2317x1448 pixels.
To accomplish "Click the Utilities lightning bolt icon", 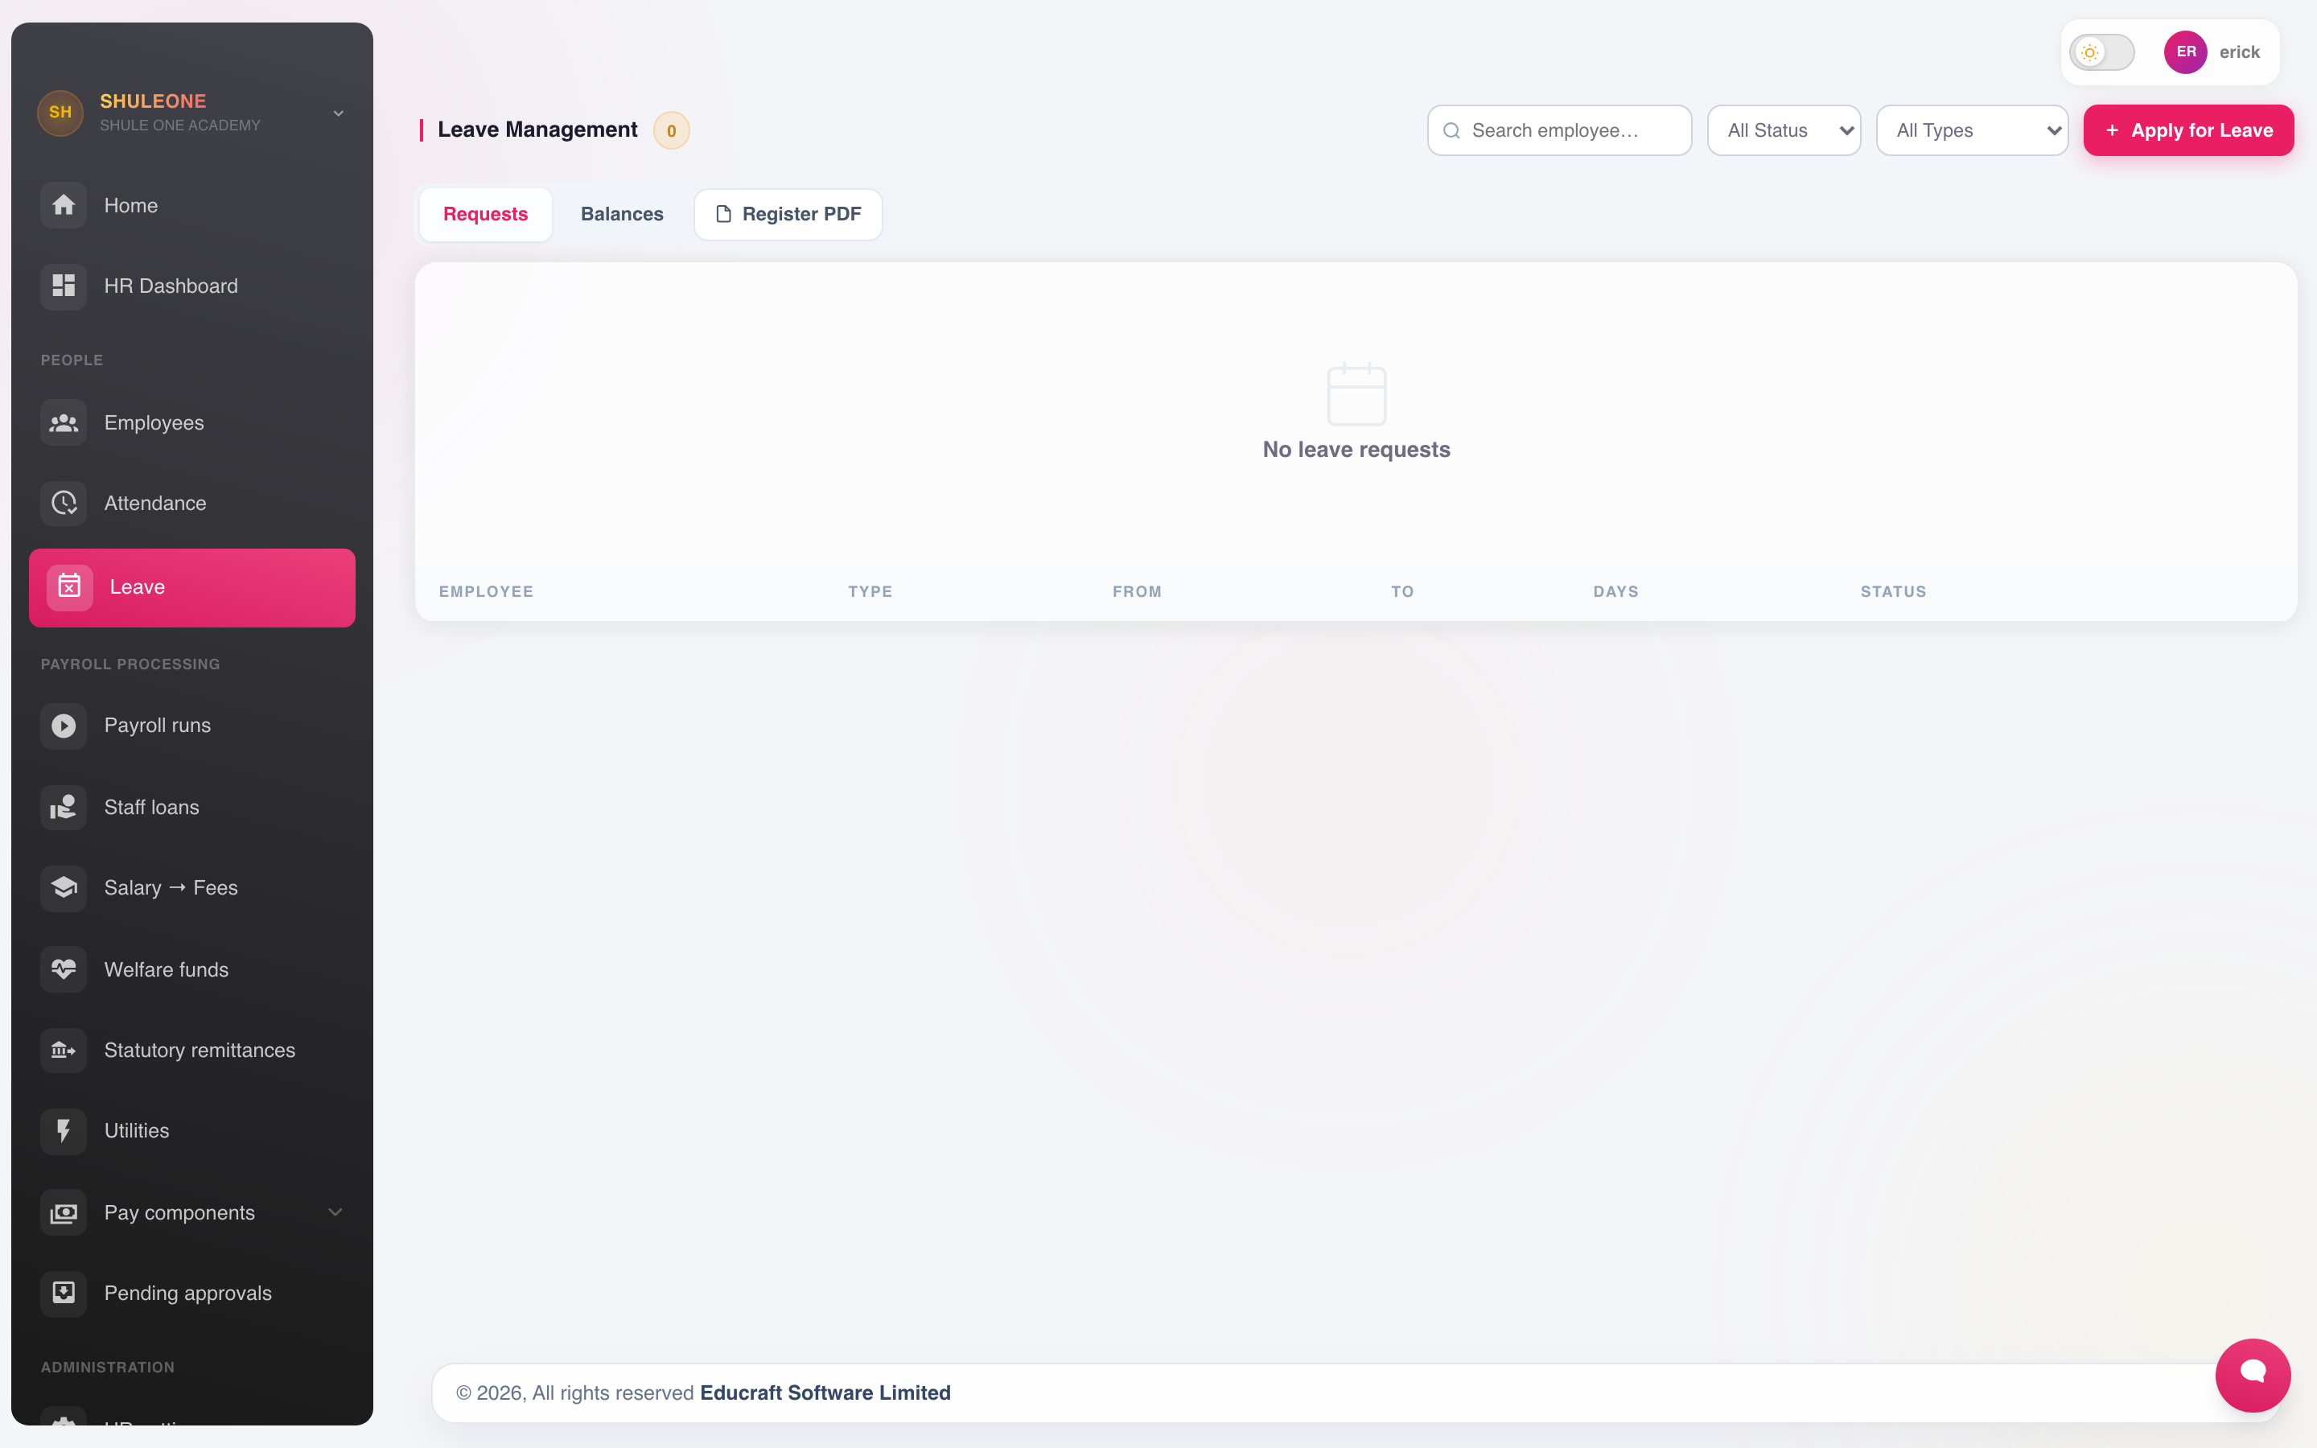I will point(64,1131).
